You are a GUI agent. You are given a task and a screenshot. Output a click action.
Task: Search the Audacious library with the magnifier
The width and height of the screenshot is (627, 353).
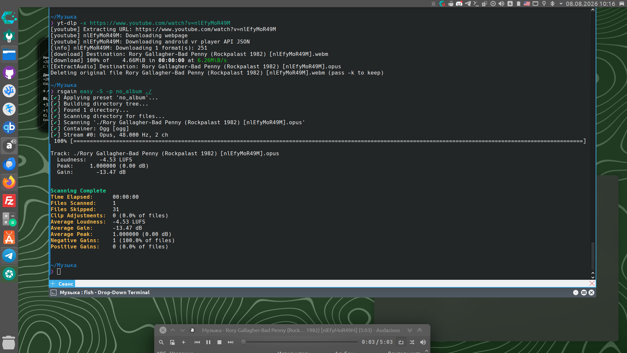point(161,342)
